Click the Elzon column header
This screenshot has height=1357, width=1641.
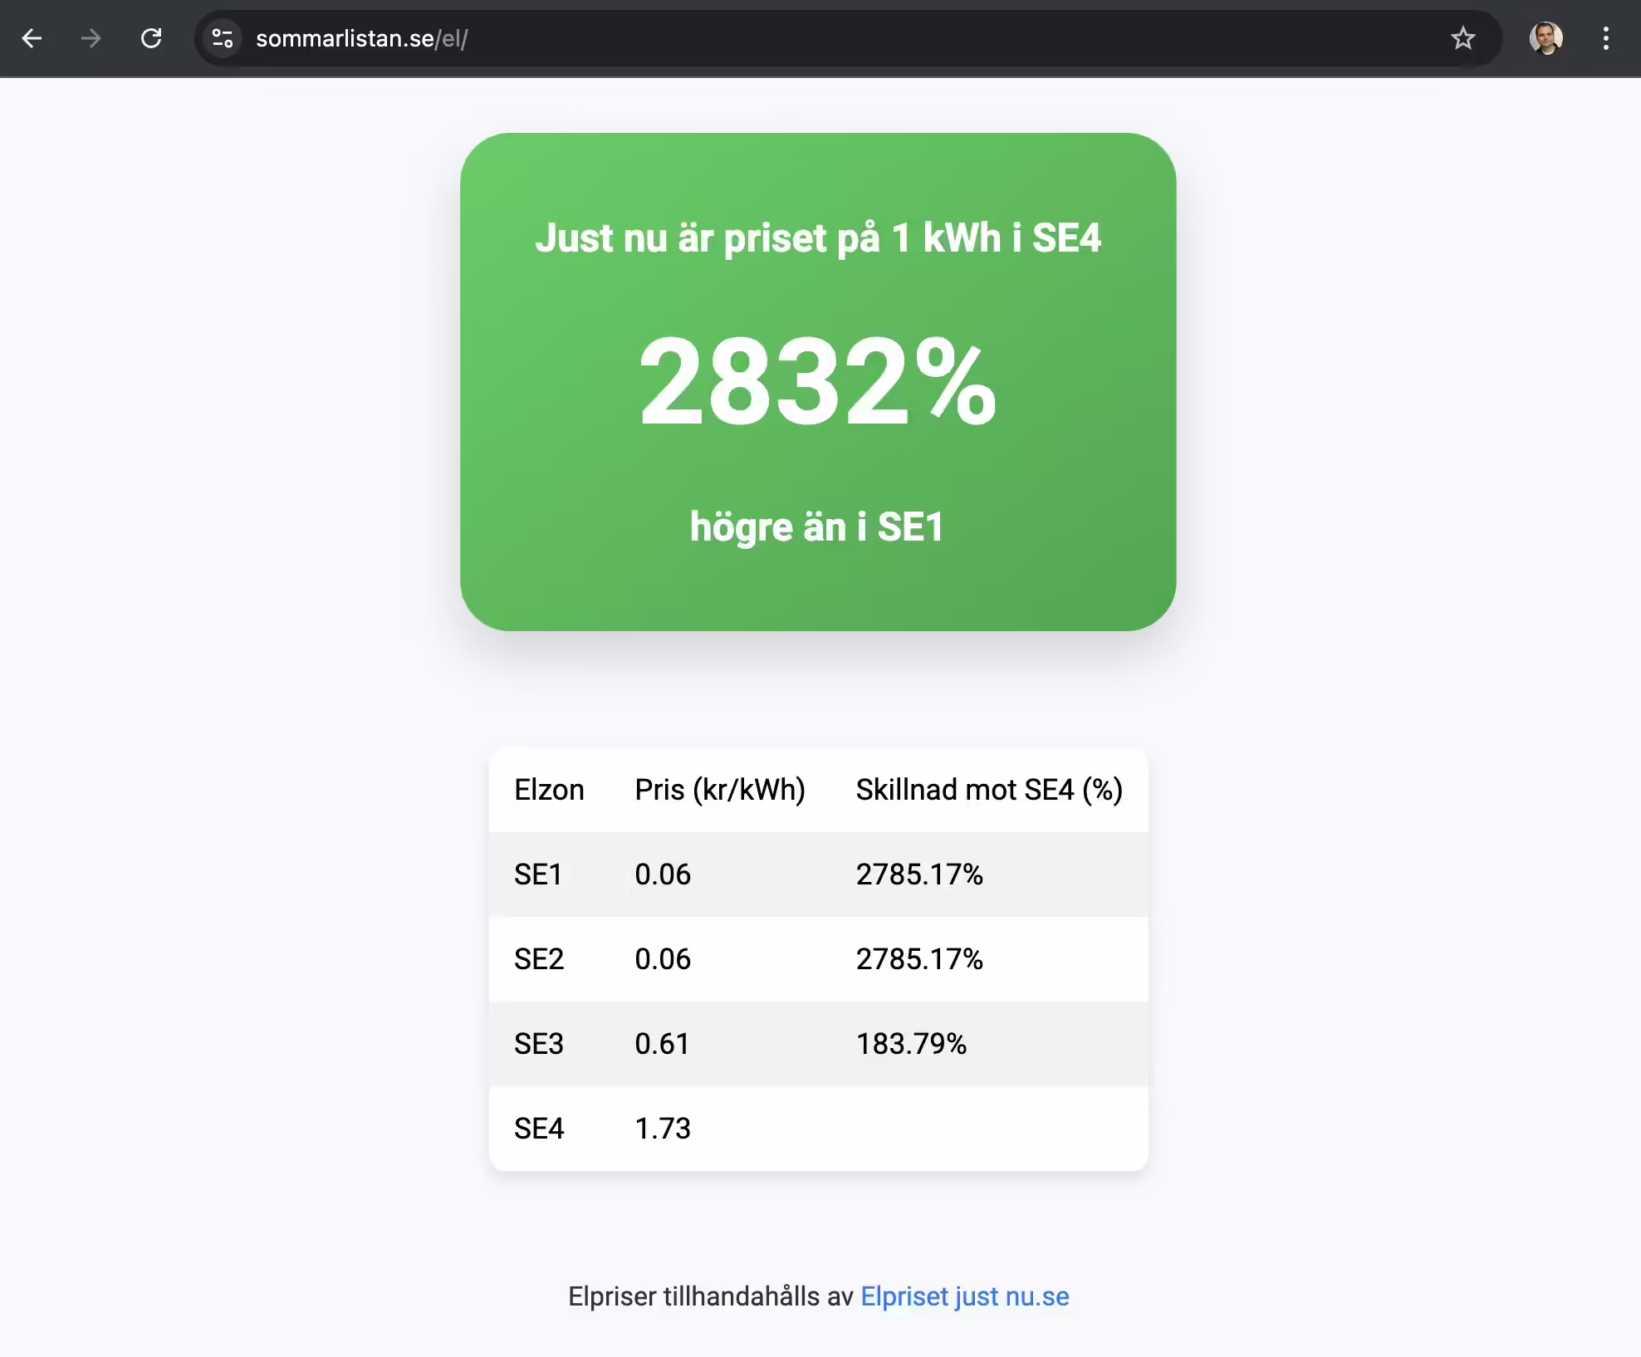(x=549, y=790)
